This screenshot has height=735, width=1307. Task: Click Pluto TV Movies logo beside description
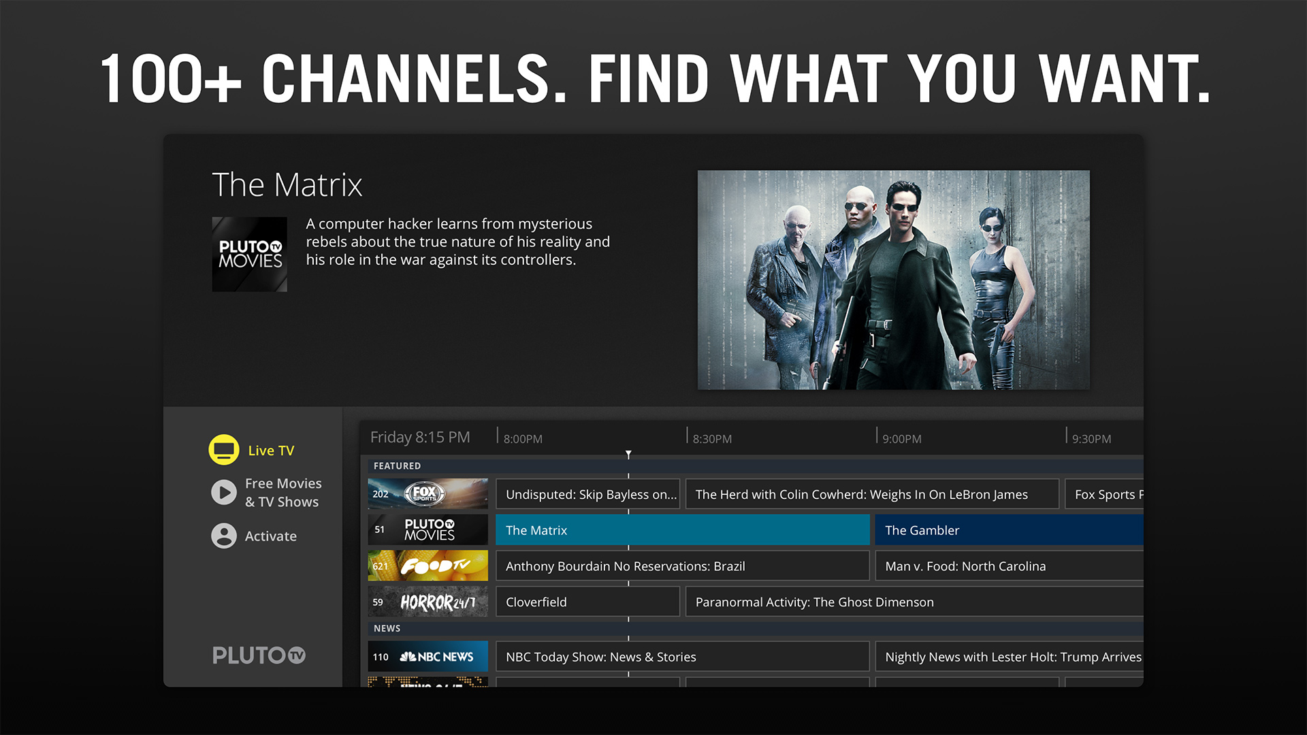tap(249, 255)
